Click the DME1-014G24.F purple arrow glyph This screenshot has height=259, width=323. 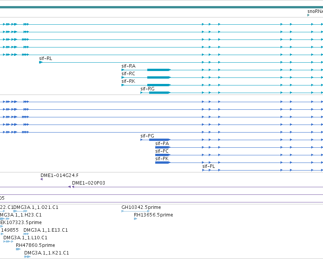coord(42,179)
